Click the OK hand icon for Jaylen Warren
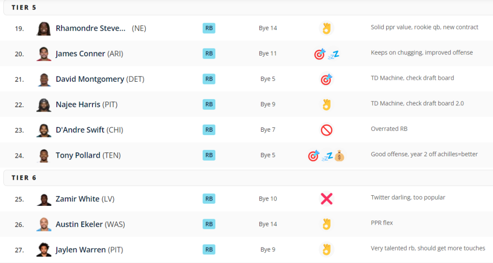 (x=326, y=250)
